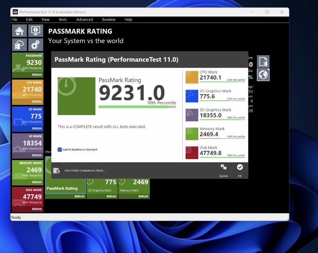The width and height of the screenshot is (318, 253).
Task: Click the 9231.0 PassMark Rating score
Action: [x=132, y=93]
